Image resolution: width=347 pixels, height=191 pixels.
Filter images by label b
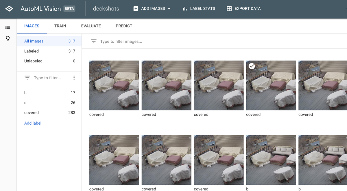tap(25, 93)
